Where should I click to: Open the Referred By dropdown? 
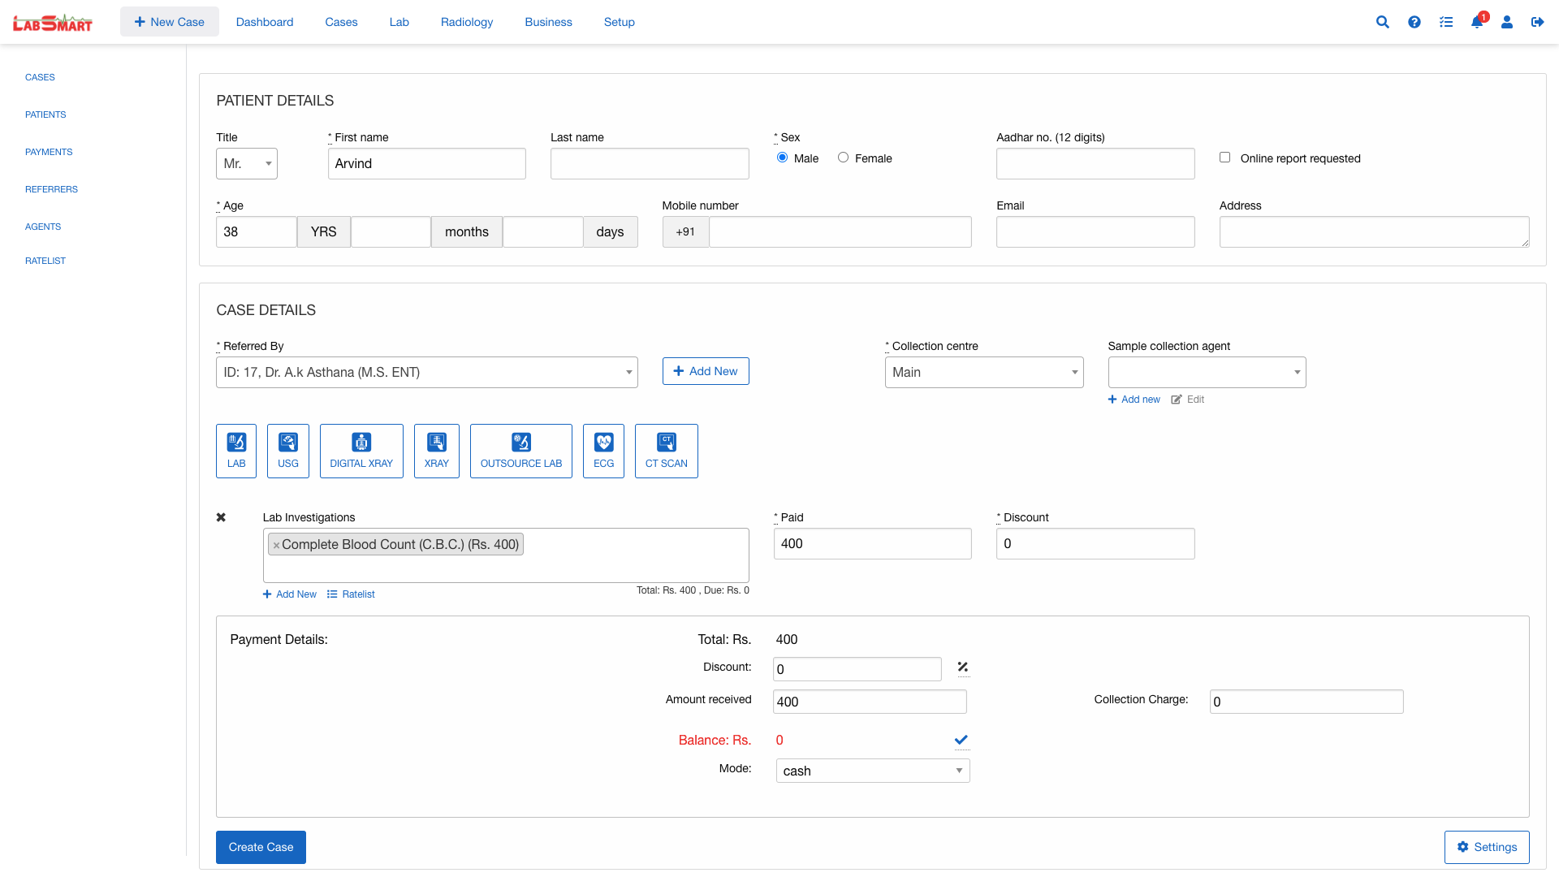(x=426, y=372)
